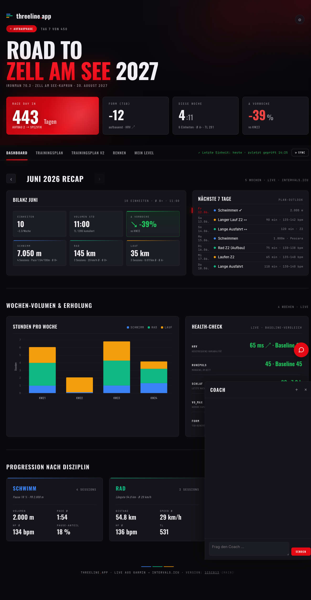Open the Δ Vorwoche -39% top card

click(275, 116)
